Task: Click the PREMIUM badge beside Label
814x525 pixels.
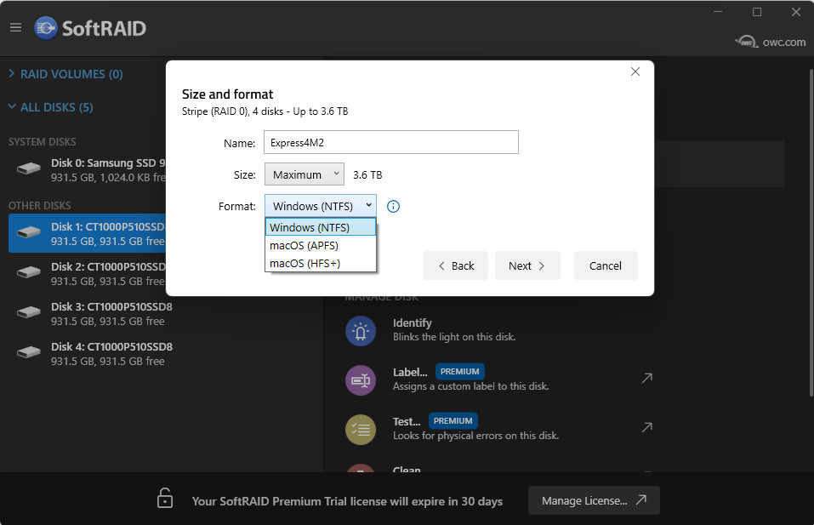Action: point(459,372)
